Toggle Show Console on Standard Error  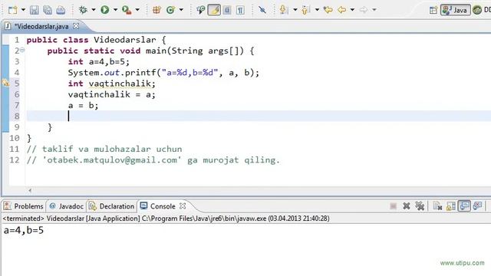click(477, 206)
